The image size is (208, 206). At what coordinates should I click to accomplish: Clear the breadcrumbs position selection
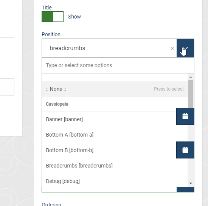pos(172,49)
